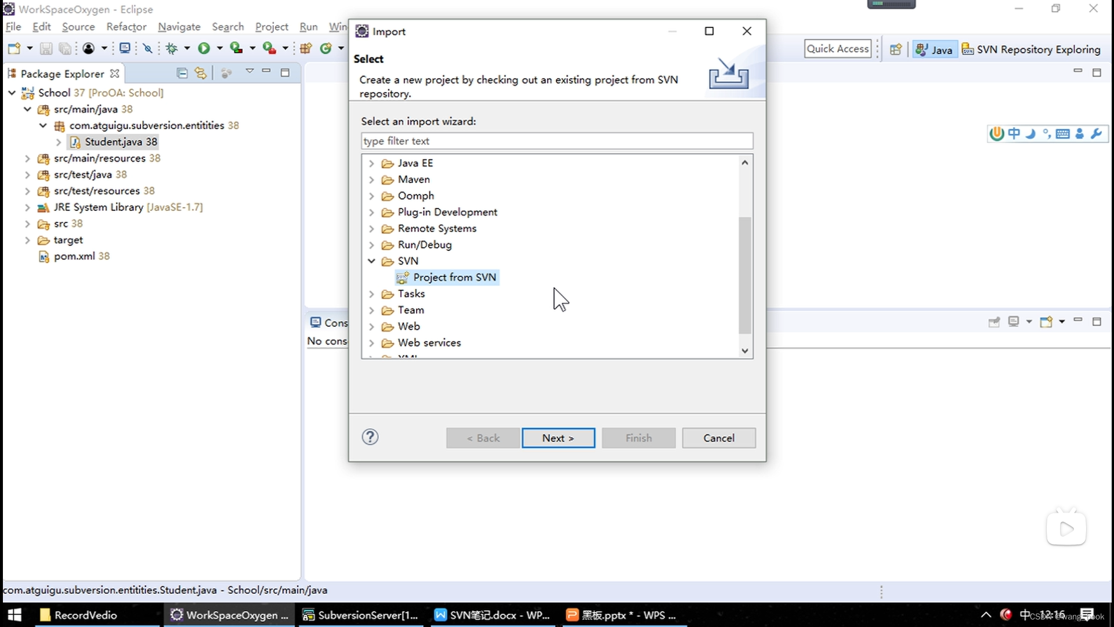Open the Open Console dropdown arrow

[1062, 322]
